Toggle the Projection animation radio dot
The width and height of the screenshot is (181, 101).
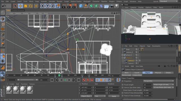(x=122, y=81)
